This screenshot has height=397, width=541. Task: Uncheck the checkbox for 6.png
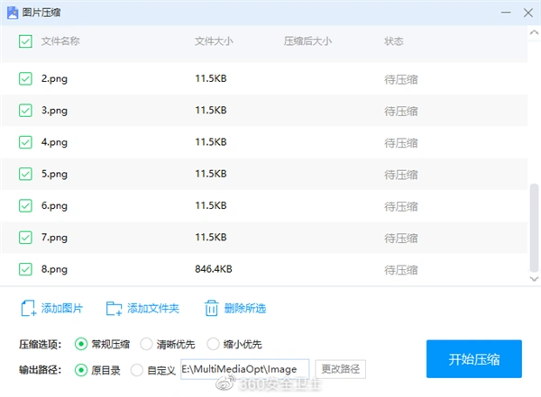click(25, 205)
